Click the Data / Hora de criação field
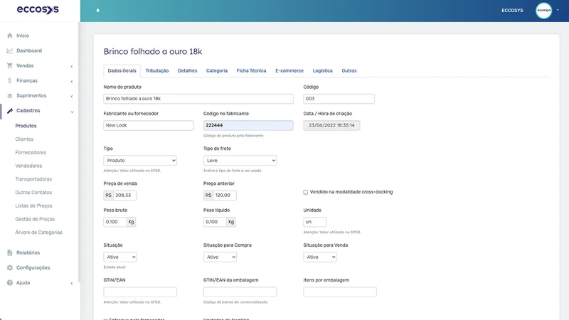Viewport: 569px width, 320px height. tap(331, 126)
